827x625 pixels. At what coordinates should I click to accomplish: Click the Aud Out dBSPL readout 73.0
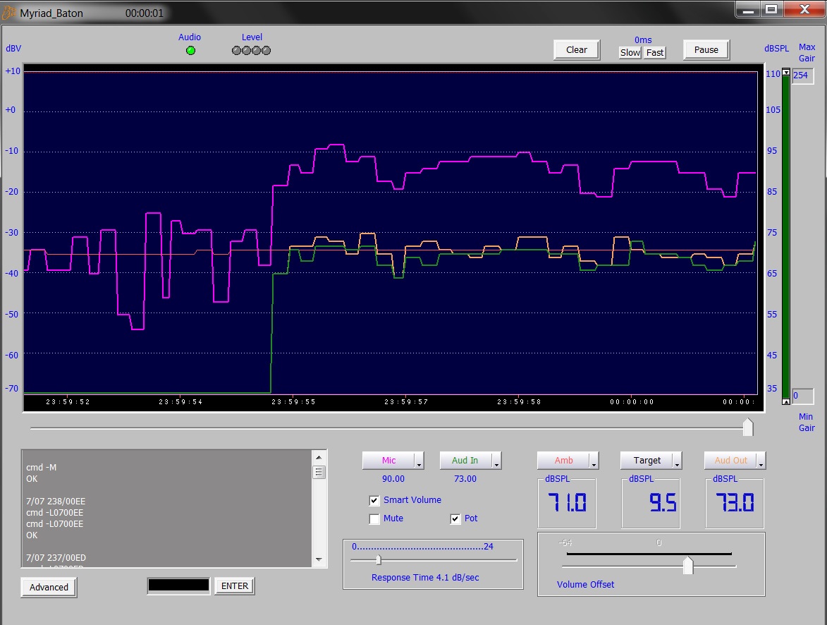(734, 502)
